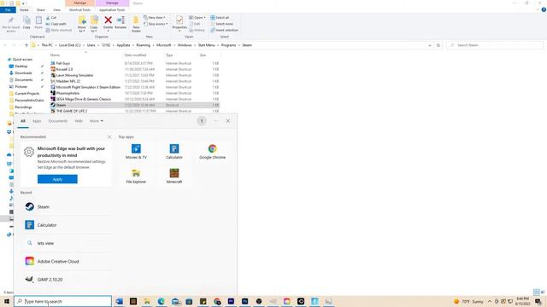Click Select none in the ribbon
Image resolution: width=547 pixels, height=307 pixels.
point(221,24)
